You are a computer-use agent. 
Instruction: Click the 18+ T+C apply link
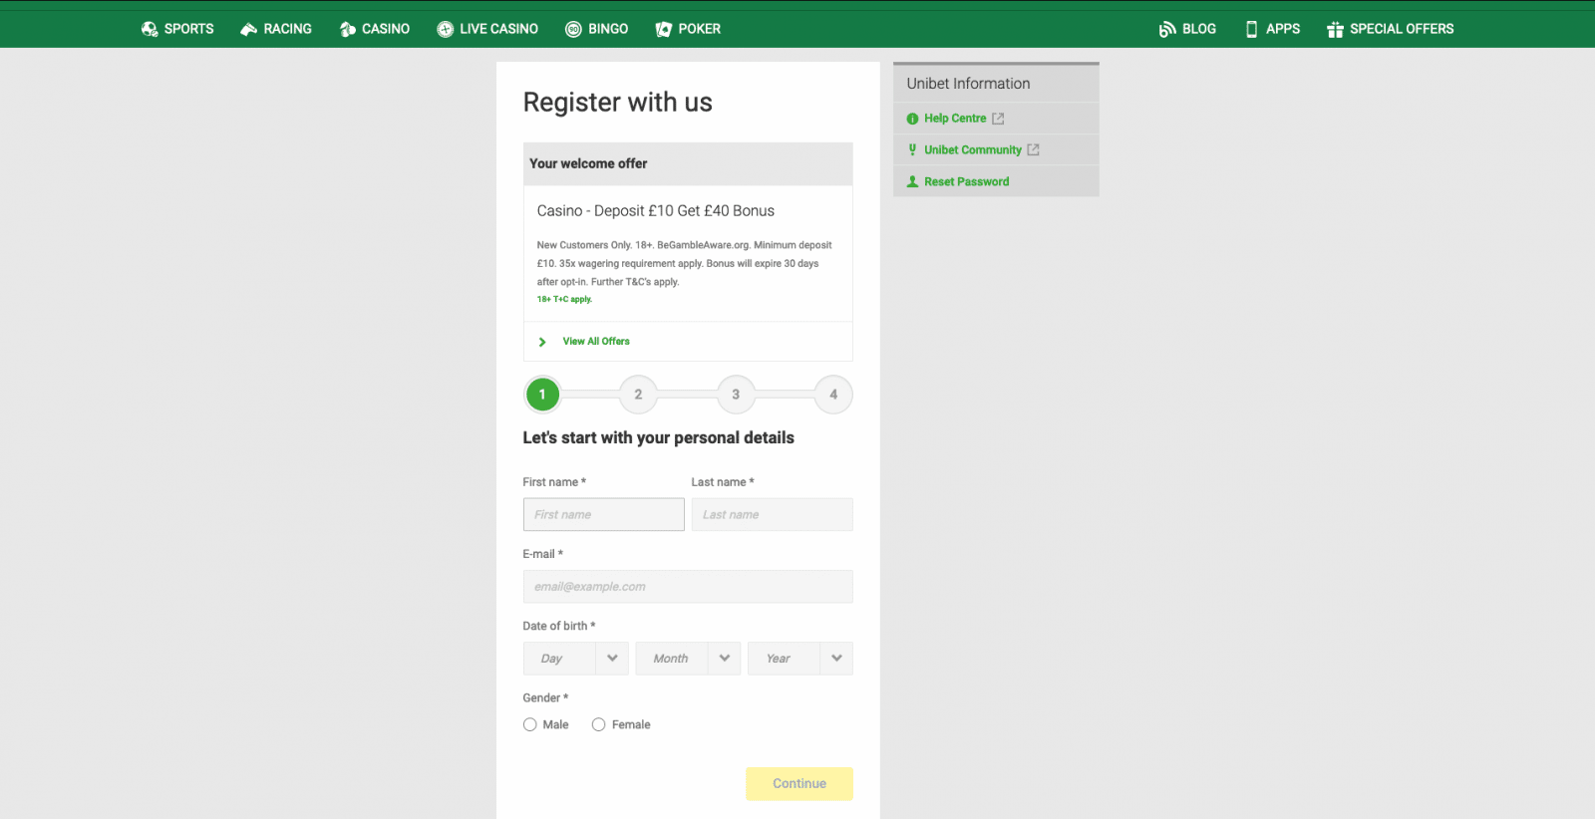(564, 299)
